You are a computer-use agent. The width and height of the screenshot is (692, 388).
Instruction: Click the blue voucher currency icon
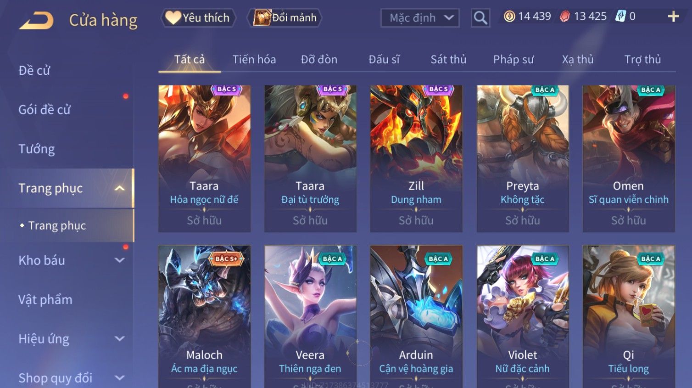click(x=620, y=17)
